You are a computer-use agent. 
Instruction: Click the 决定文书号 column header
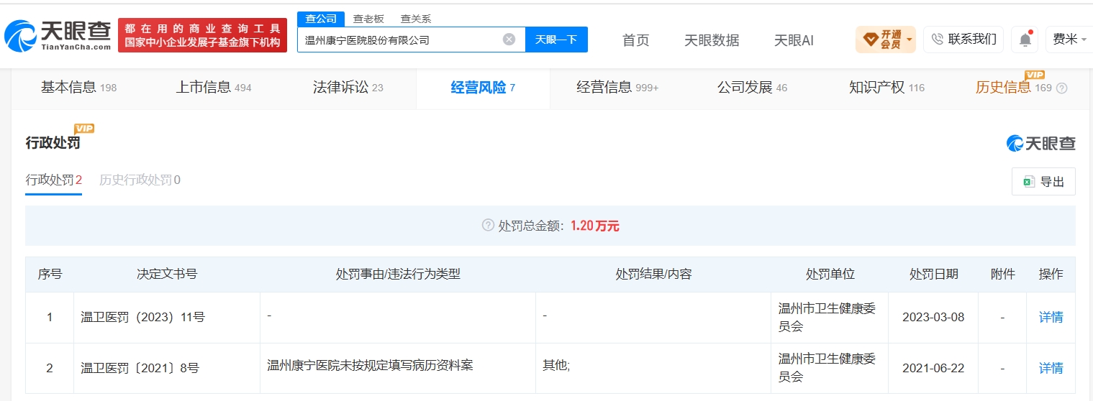[x=167, y=274]
